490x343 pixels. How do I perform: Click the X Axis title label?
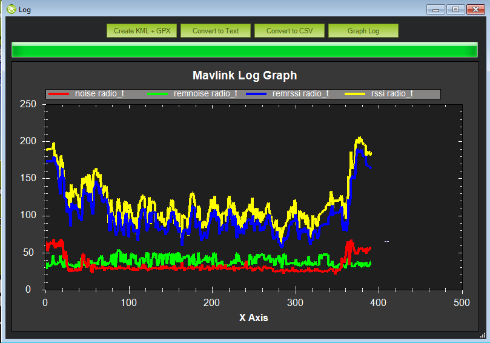(x=253, y=318)
